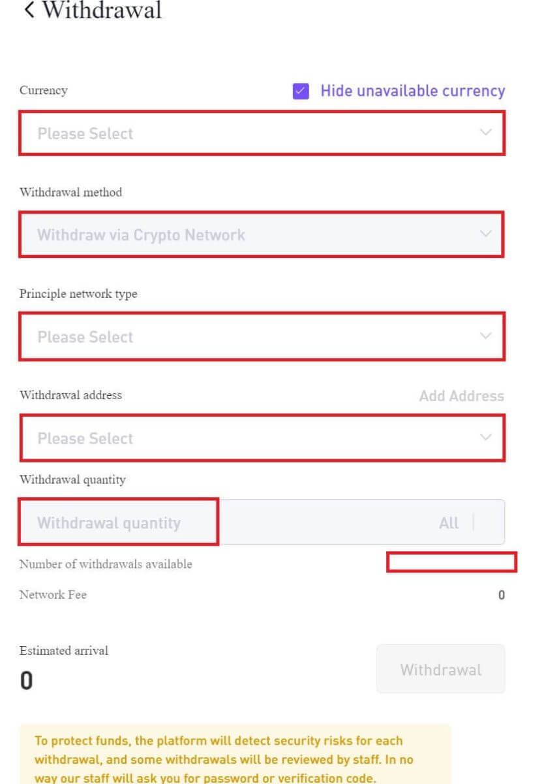Open the Withdrawal address selector

coord(261,438)
